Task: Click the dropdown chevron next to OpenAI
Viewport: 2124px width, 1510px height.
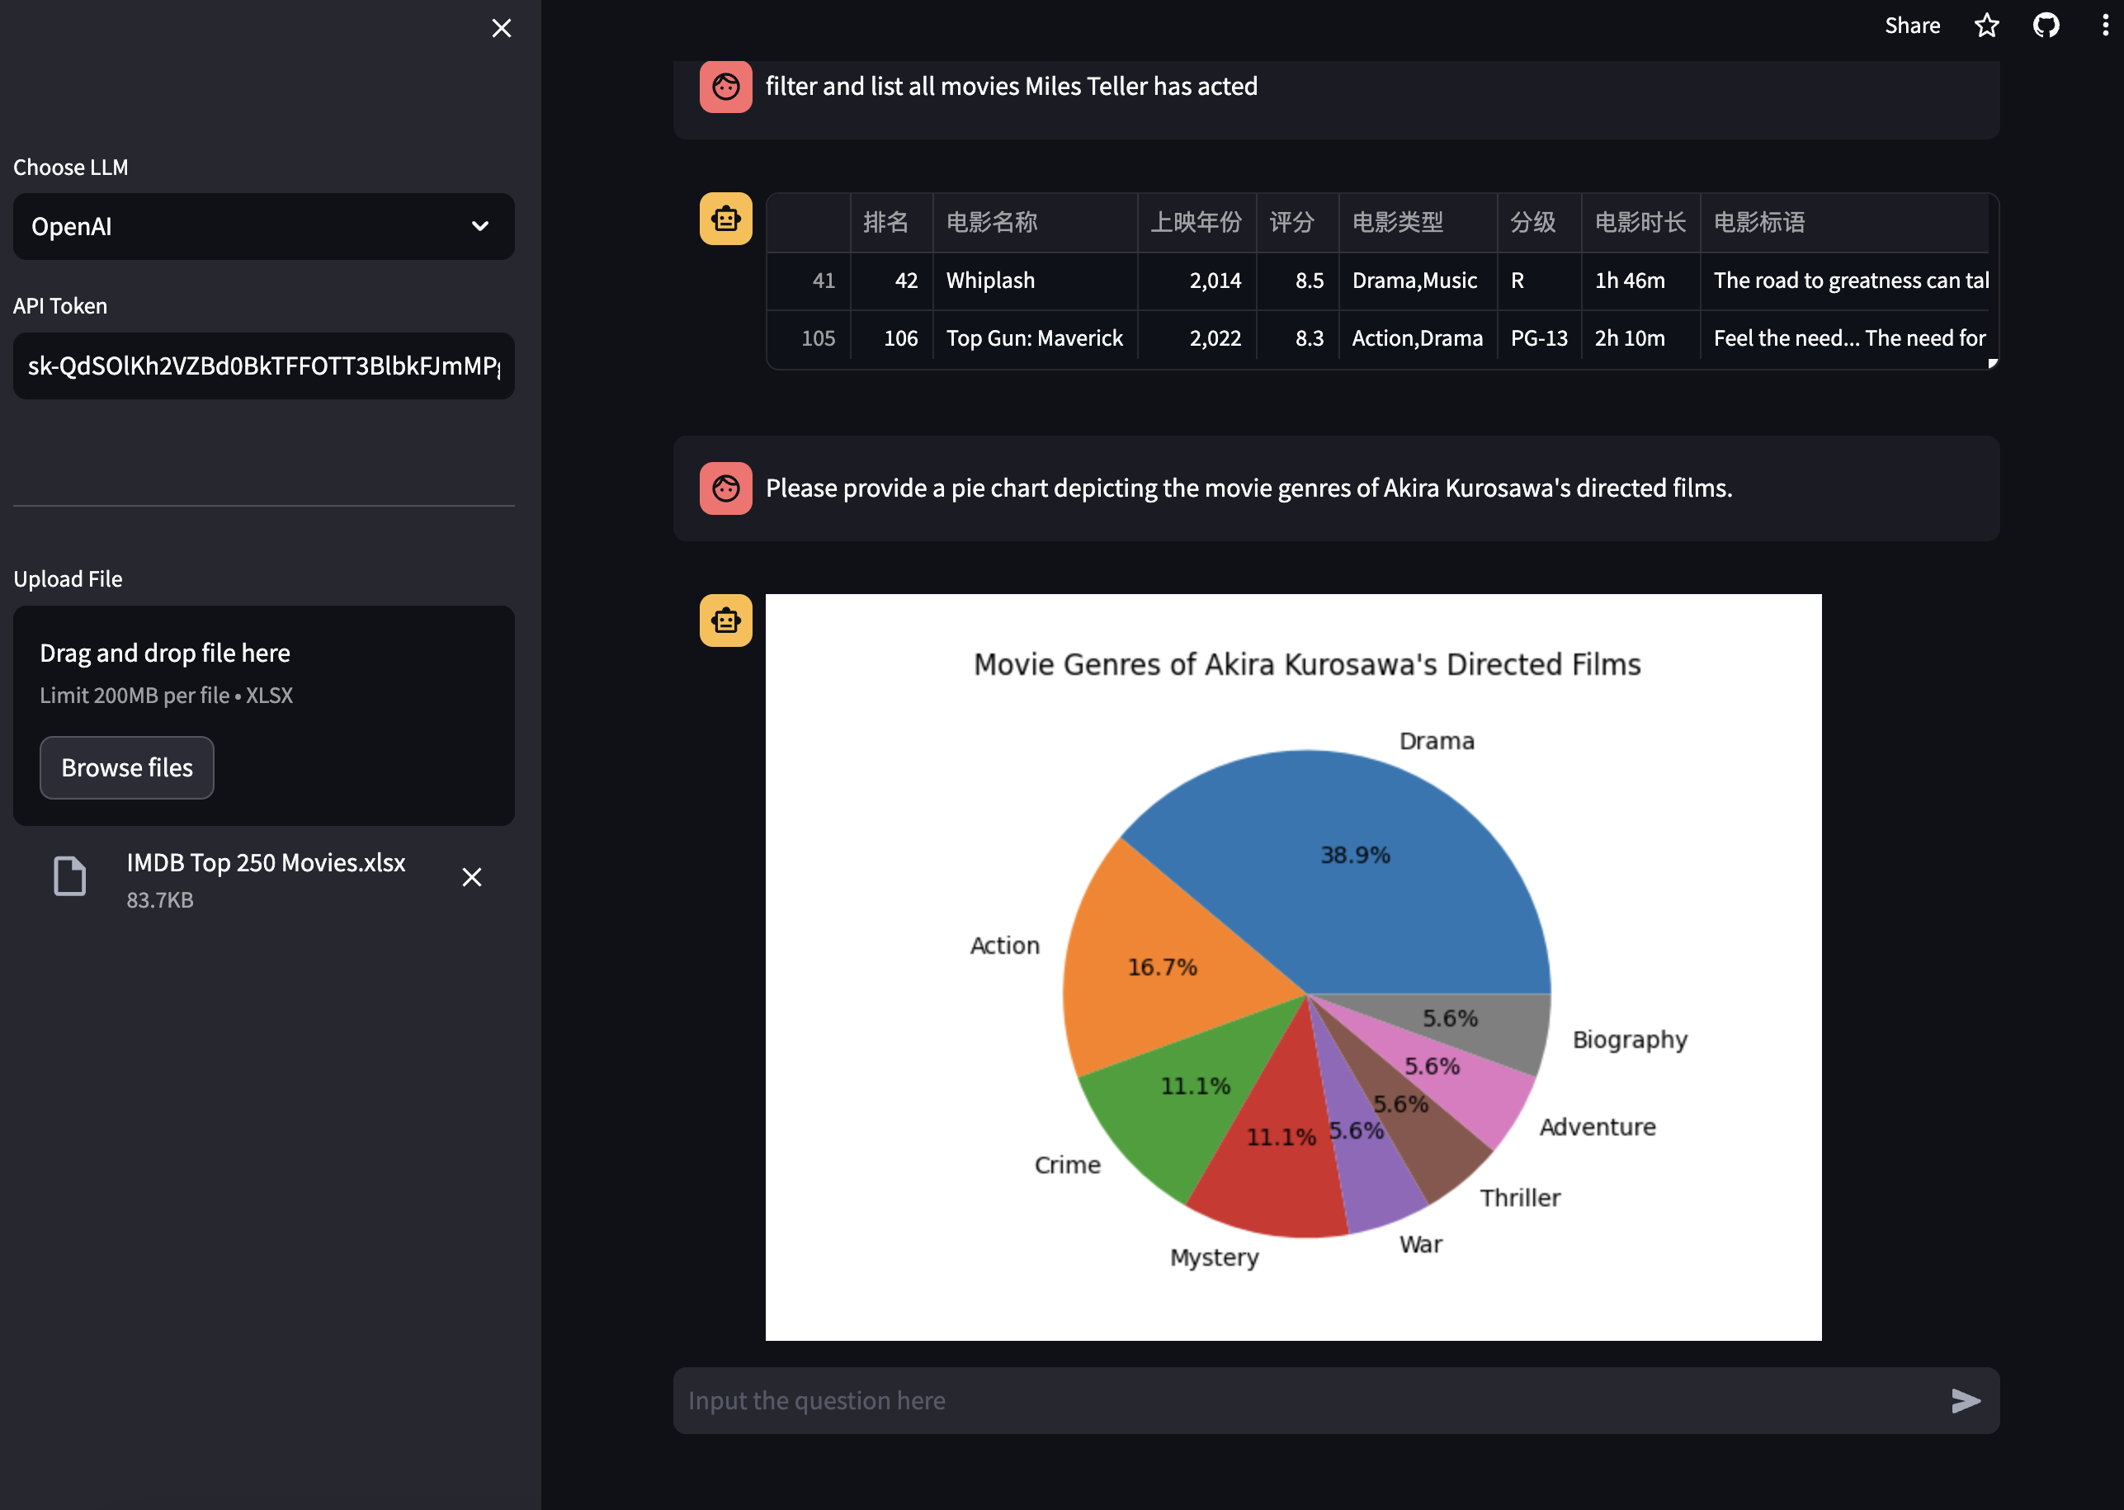Action: tap(480, 226)
